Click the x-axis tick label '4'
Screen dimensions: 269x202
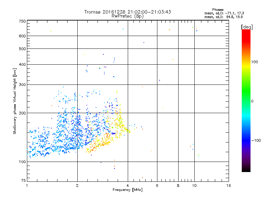[x=128, y=186]
